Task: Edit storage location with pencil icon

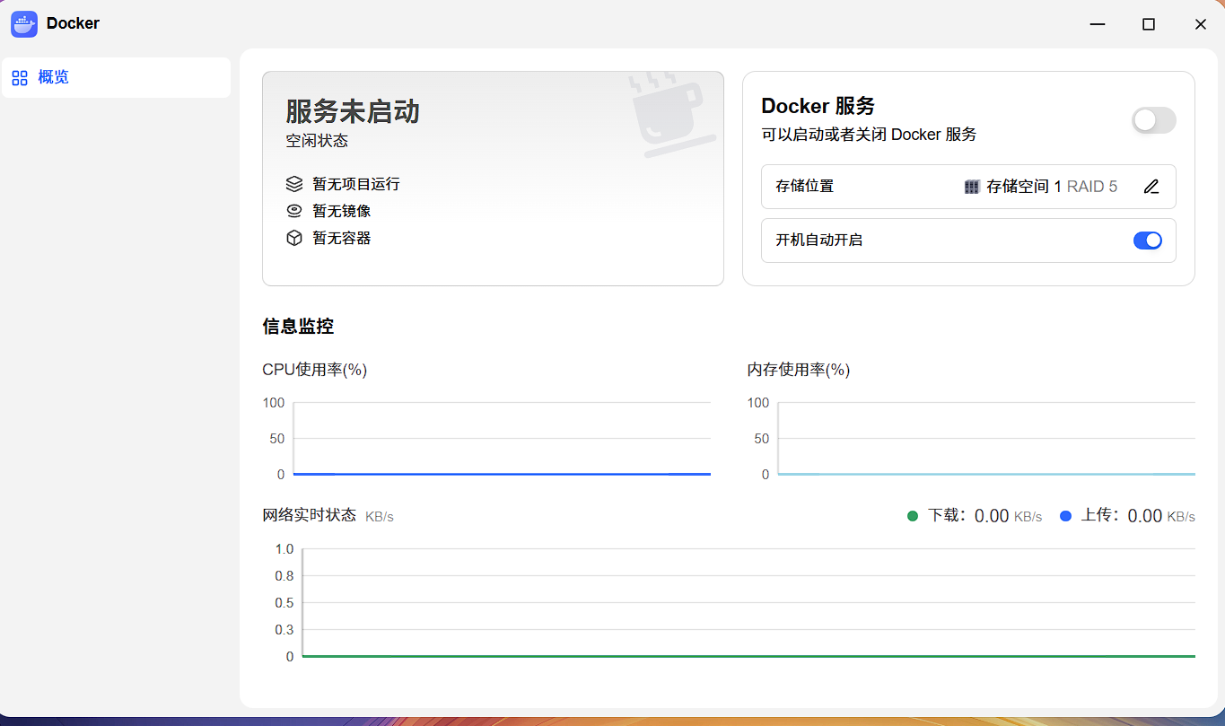Action: coord(1151,187)
